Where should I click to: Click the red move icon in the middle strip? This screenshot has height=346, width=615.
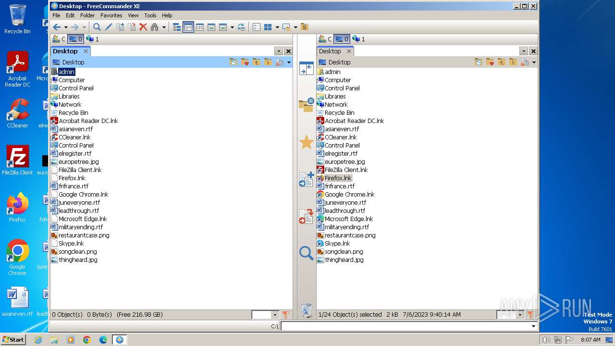306,216
